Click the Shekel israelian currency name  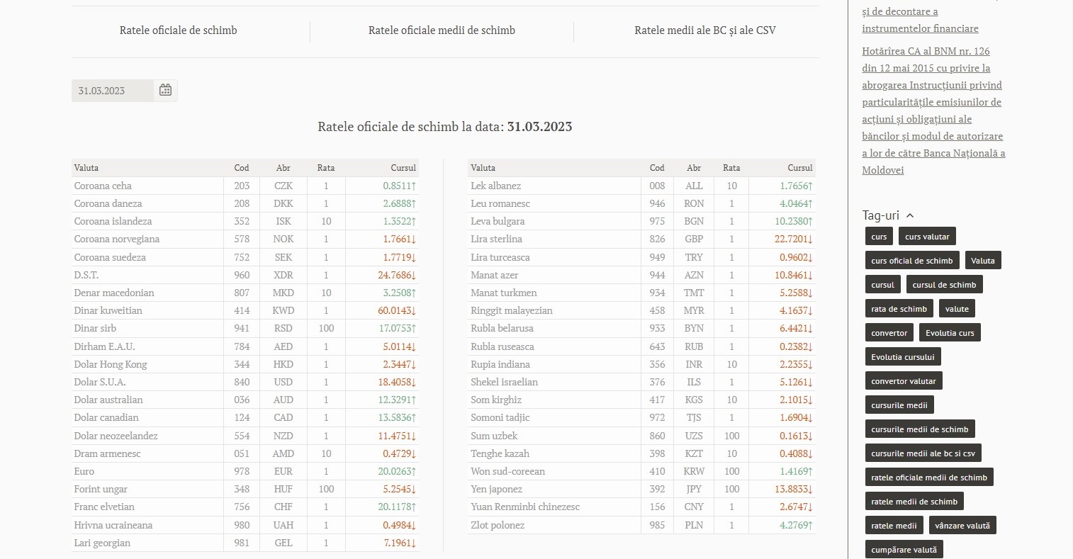(504, 382)
